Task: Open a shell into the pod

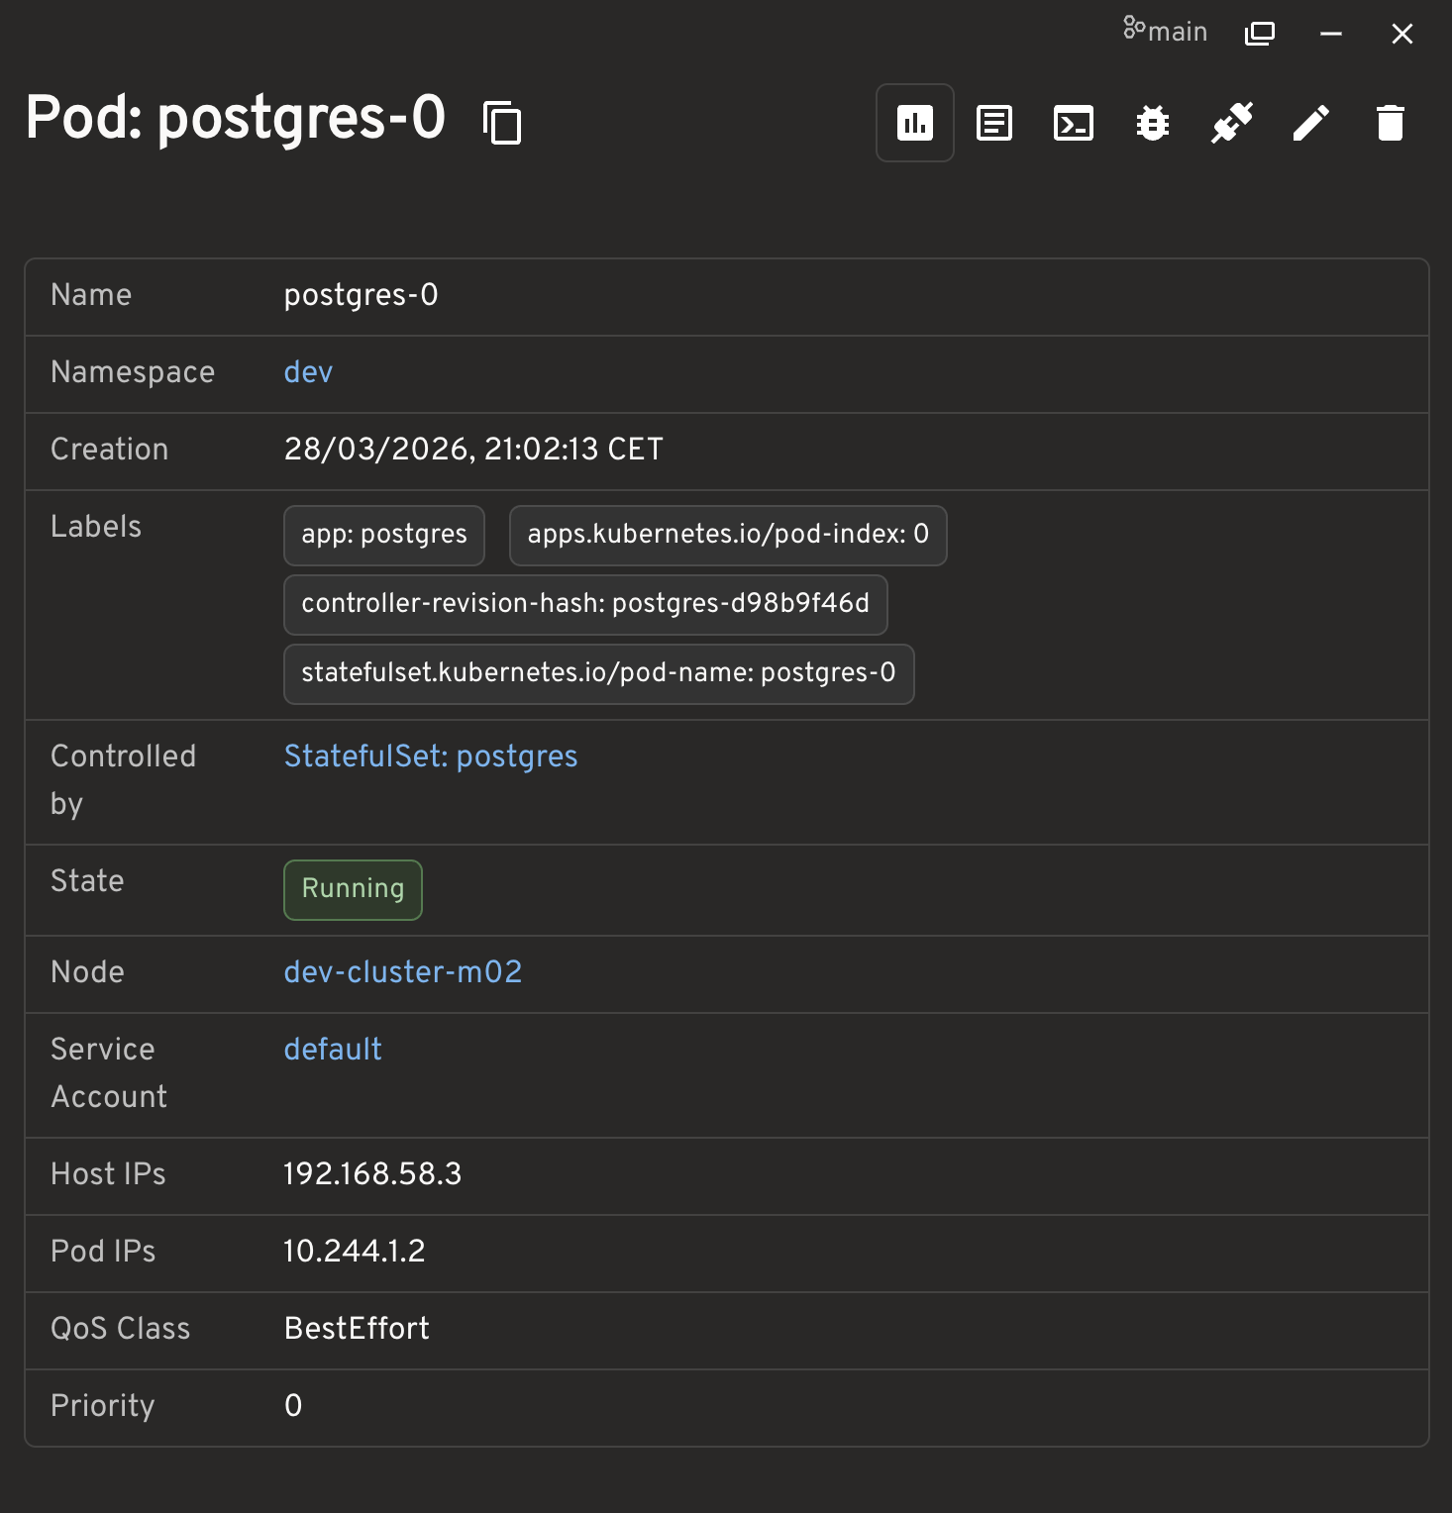Action: coord(1073,122)
